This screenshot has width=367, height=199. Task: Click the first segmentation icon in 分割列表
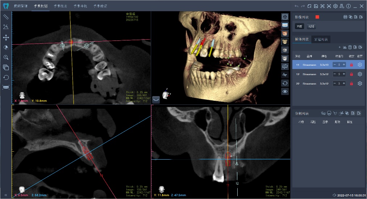[323, 113]
